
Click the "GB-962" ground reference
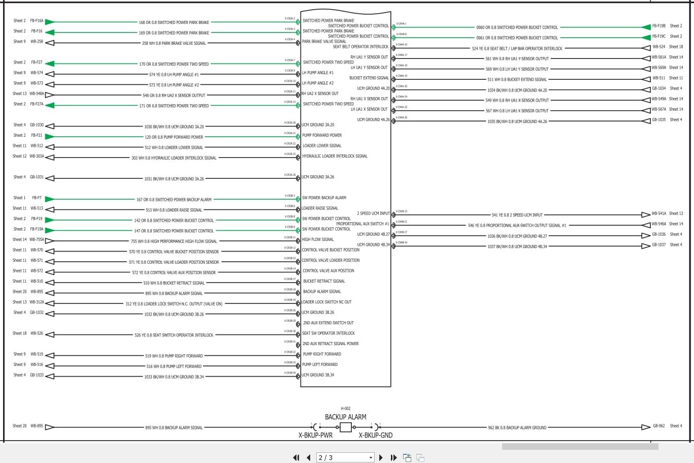point(658,426)
